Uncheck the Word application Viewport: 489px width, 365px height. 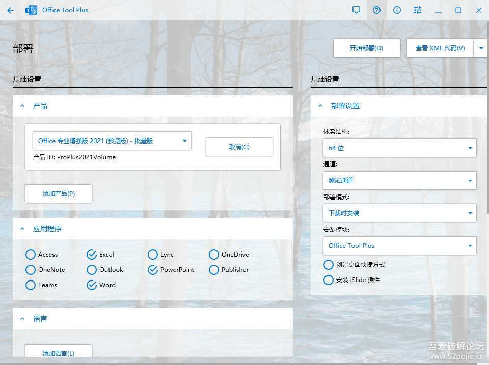click(x=92, y=285)
